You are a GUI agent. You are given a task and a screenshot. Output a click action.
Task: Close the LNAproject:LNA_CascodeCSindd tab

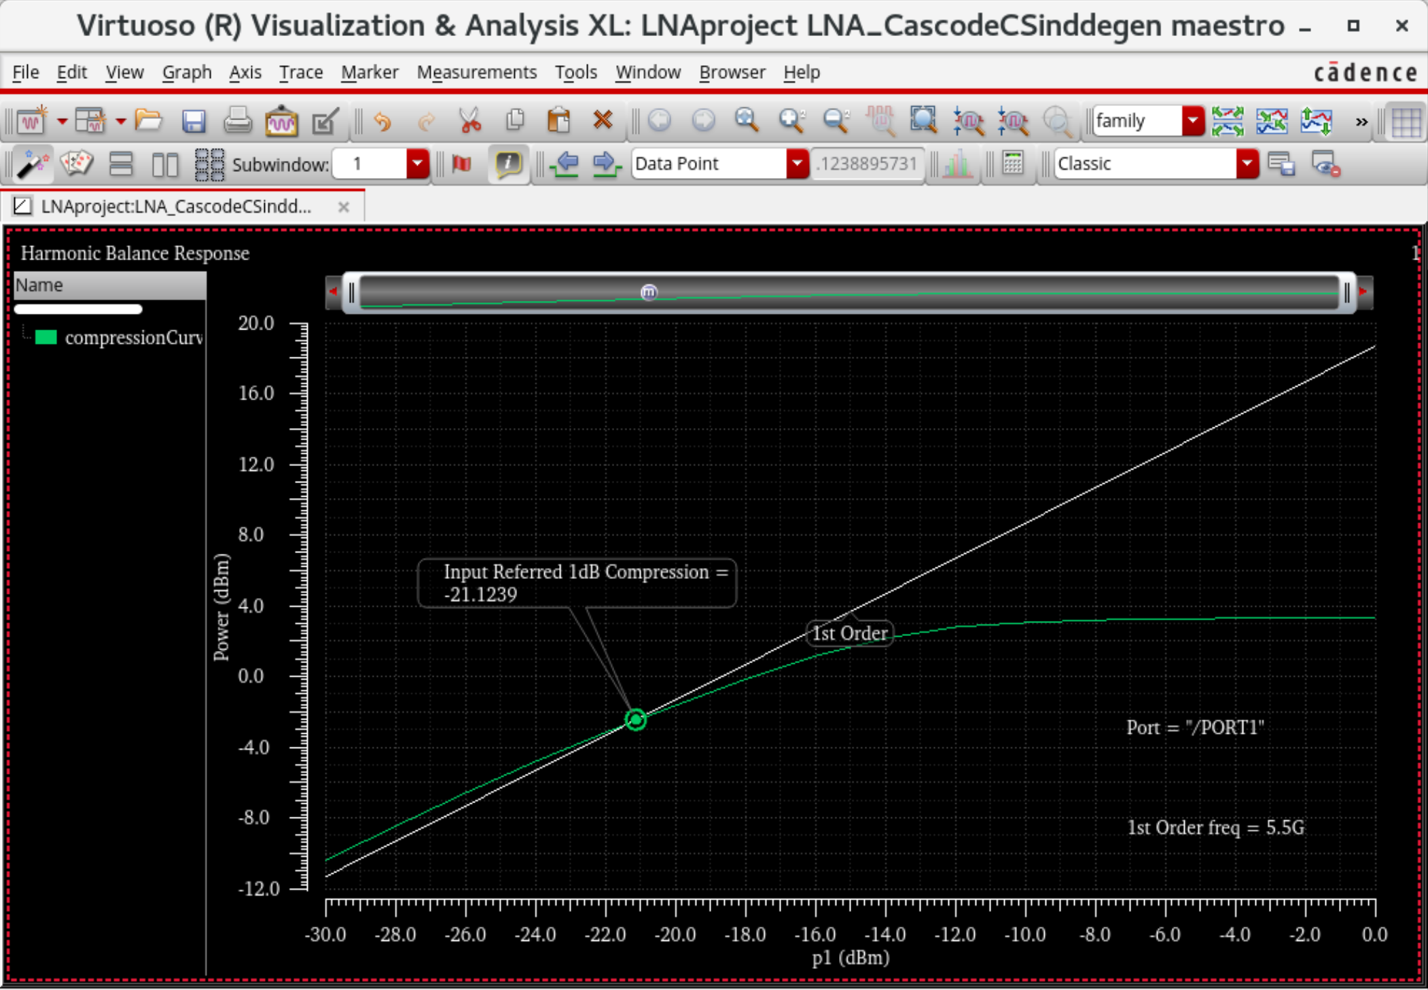point(344,207)
